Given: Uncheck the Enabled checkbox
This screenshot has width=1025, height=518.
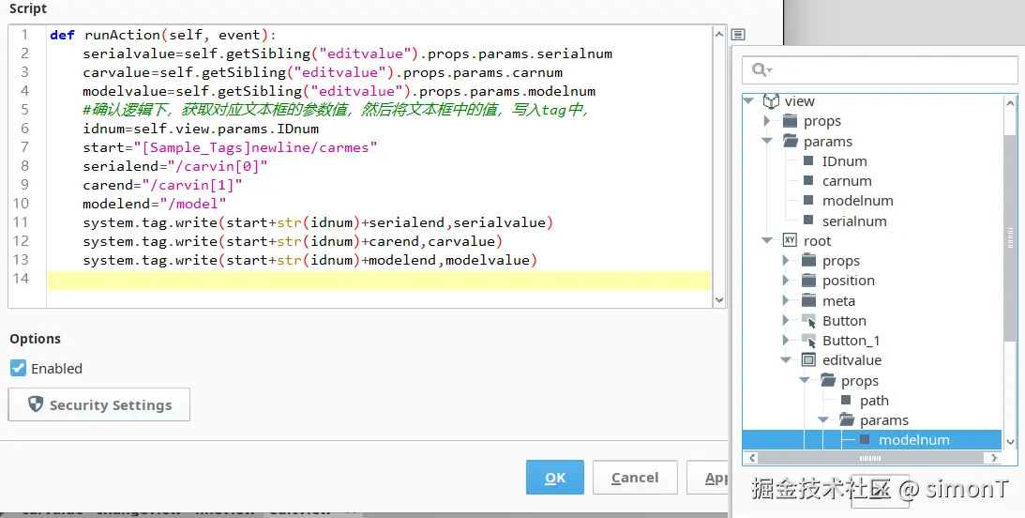Looking at the screenshot, I should tap(19, 368).
